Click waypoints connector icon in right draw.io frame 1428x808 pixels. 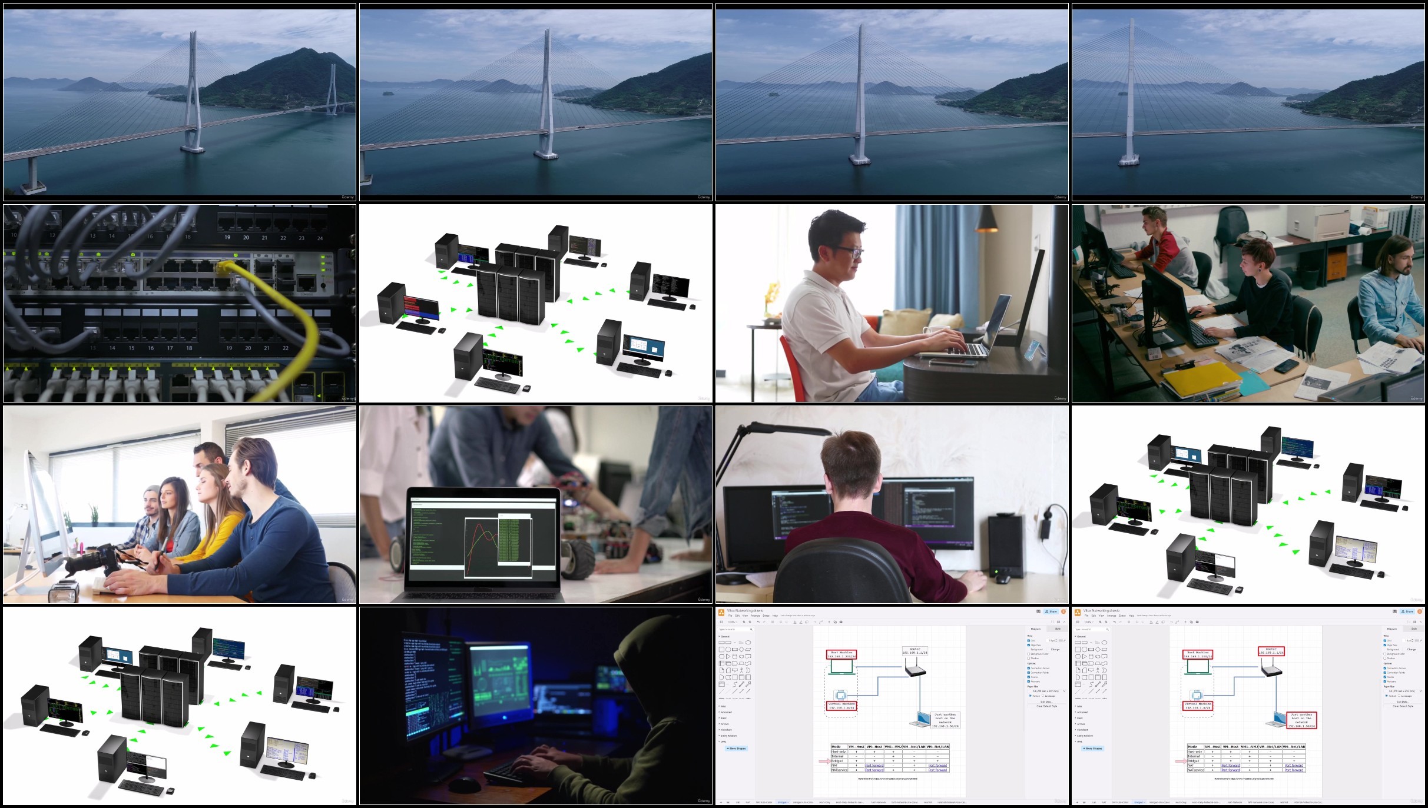click(x=1177, y=622)
